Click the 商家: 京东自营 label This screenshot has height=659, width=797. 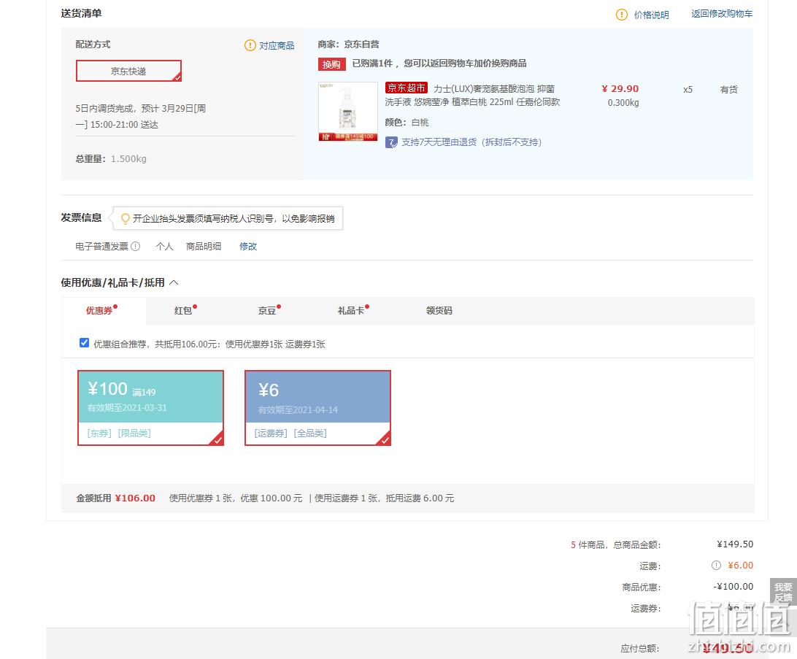[348, 45]
